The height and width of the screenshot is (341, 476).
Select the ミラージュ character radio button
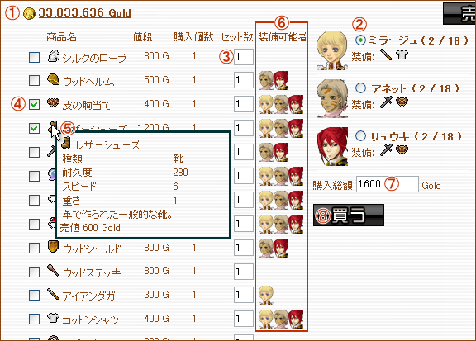[360, 40]
